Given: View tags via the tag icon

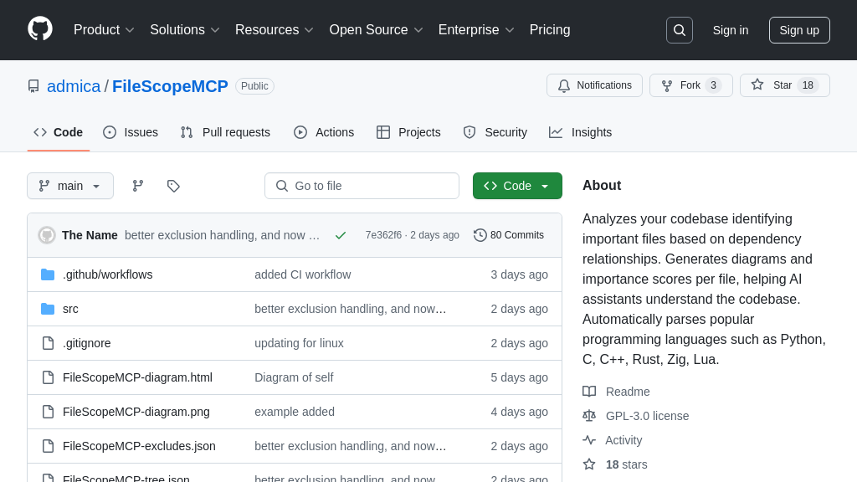Looking at the screenshot, I should (x=173, y=186).
